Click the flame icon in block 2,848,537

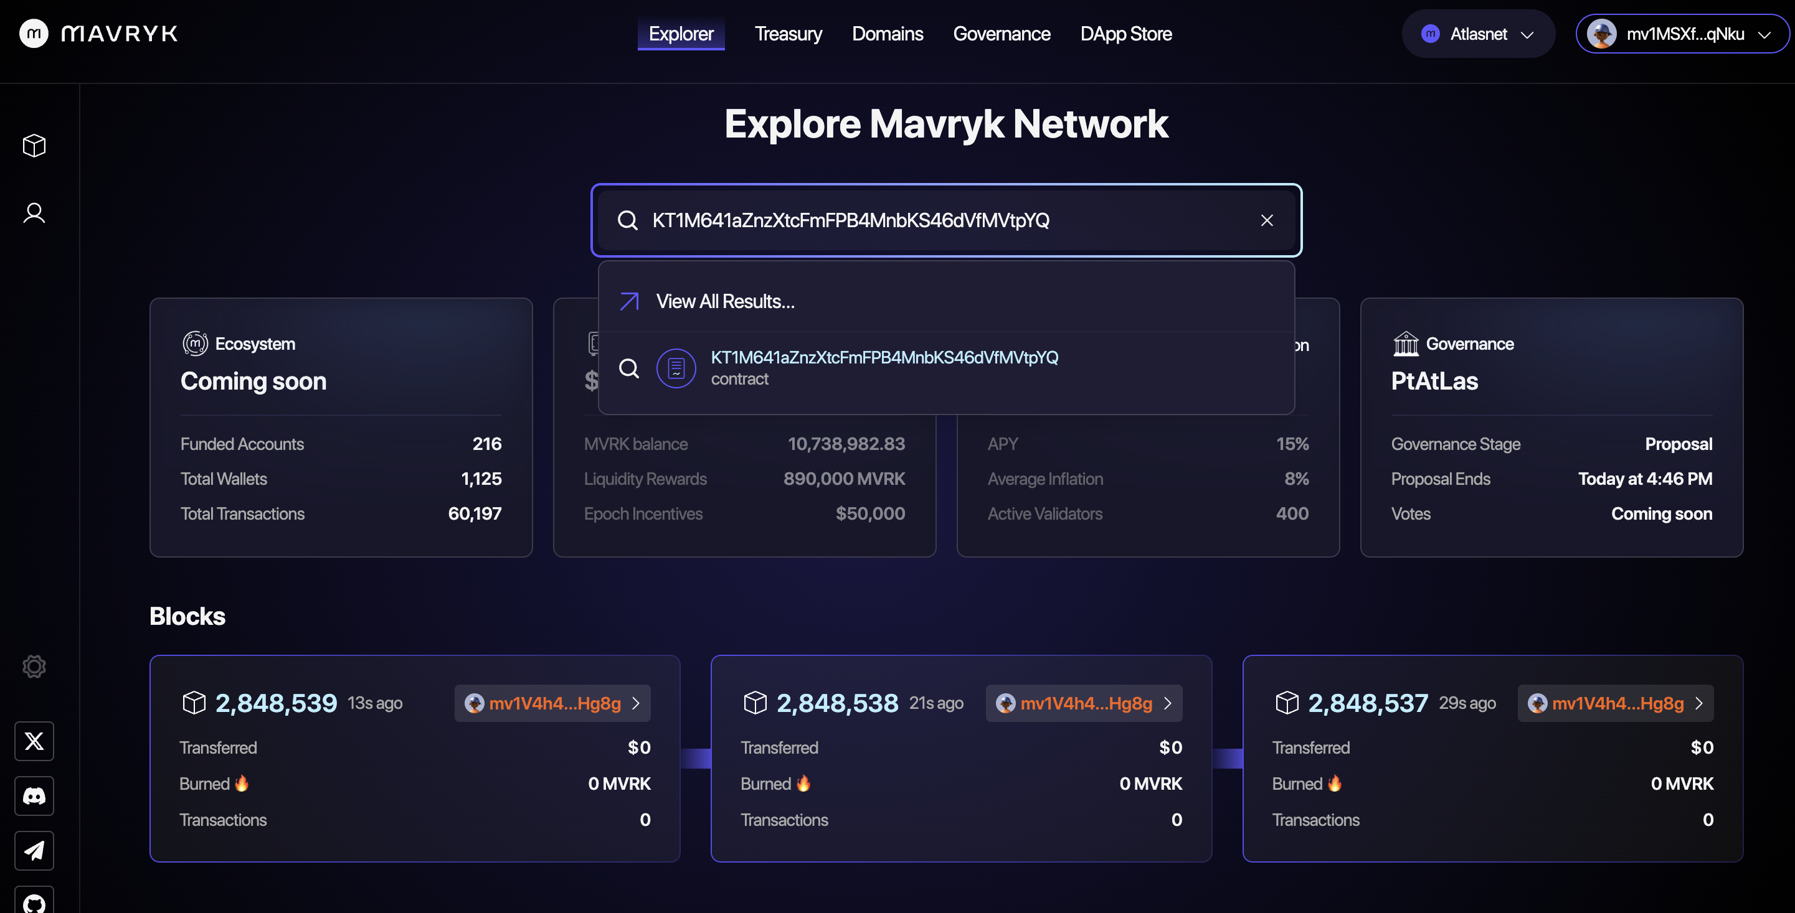click(1334, 783)
